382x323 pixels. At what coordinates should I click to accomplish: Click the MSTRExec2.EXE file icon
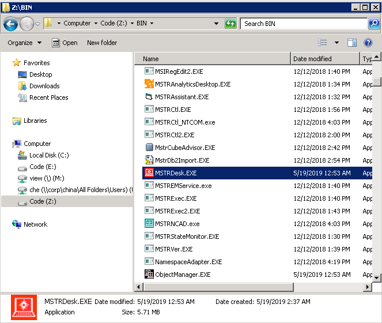(149, 211)
